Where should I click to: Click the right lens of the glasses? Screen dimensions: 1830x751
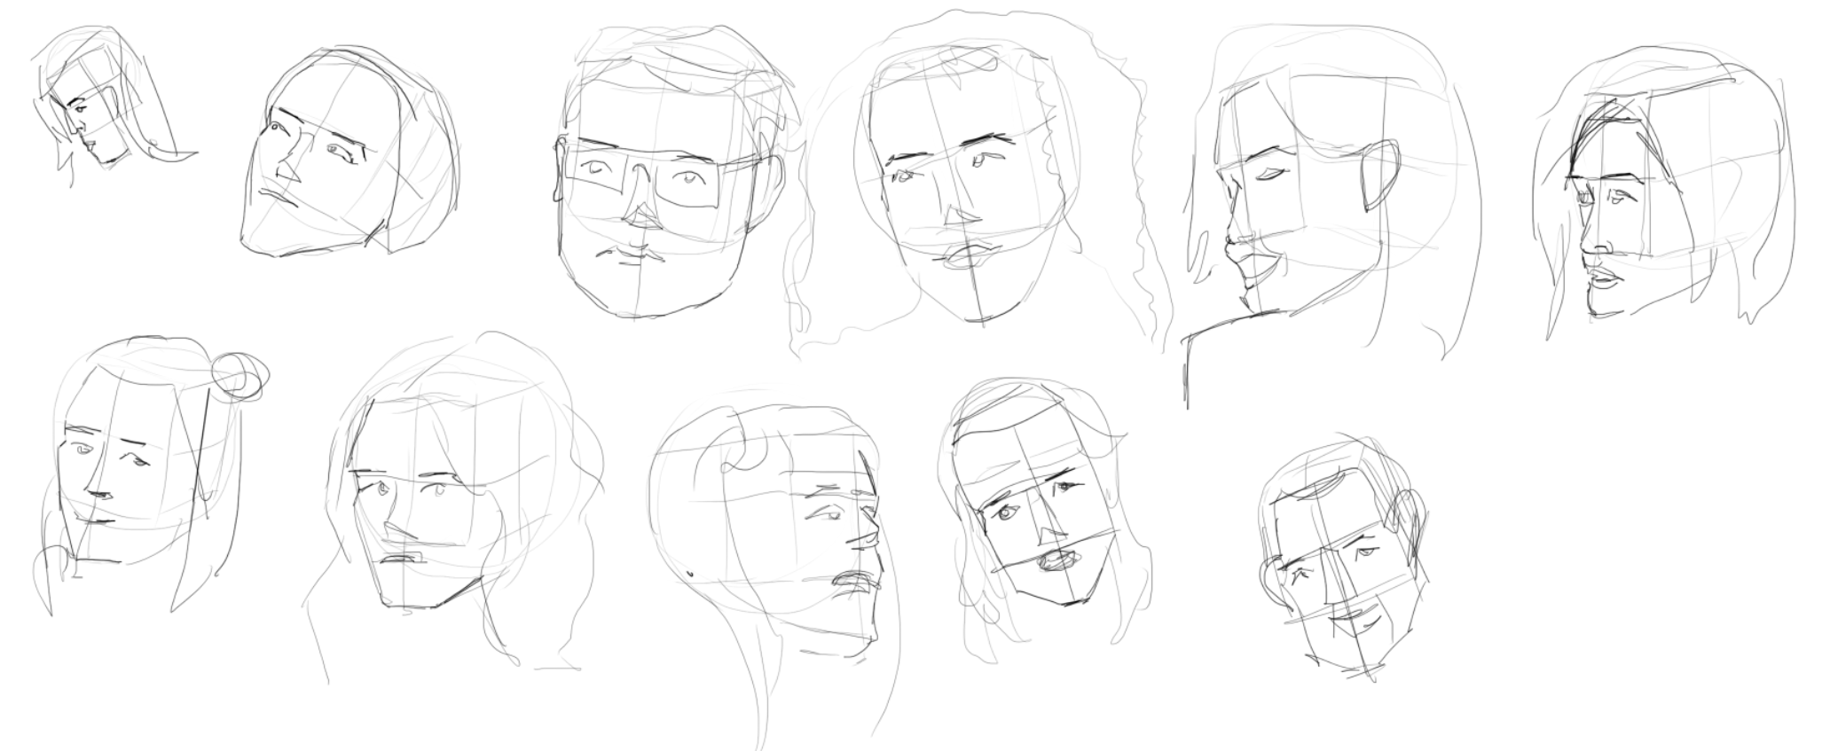(687, 182)
